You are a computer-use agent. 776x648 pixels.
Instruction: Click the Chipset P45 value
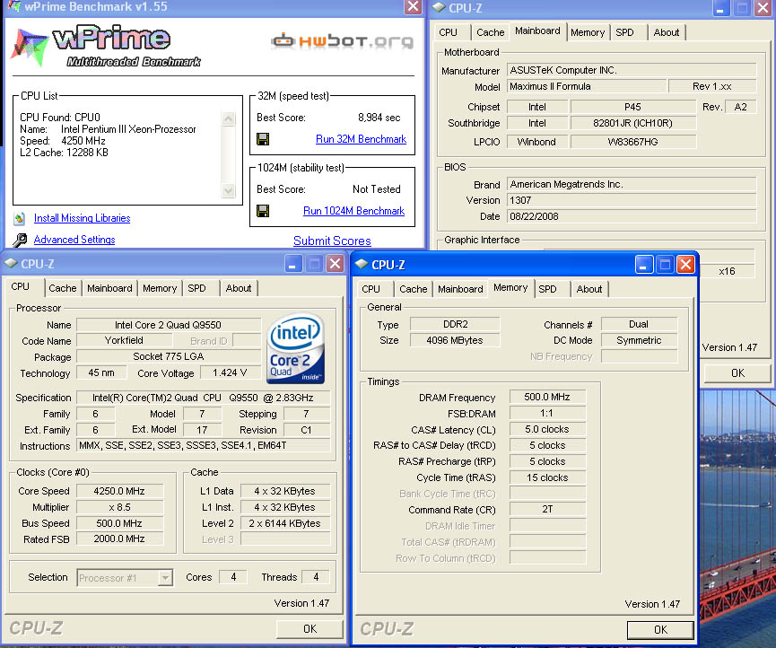pos(633,107)
